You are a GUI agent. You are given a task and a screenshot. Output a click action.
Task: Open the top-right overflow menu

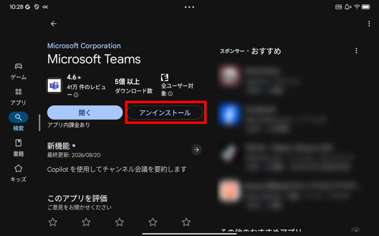click(369, 24)
